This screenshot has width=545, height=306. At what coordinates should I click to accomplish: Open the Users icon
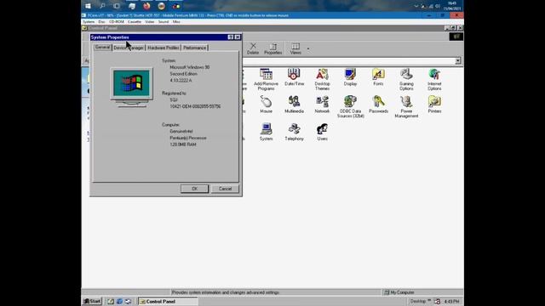coord(322,133)
